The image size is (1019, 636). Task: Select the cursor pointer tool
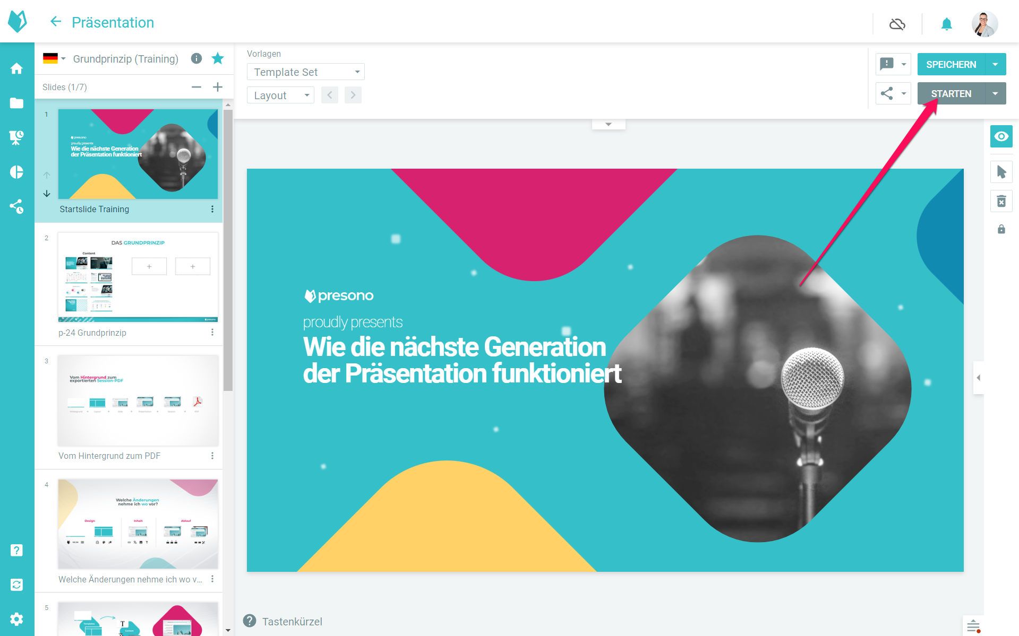pyautogui.click(x=1001, y=172)
